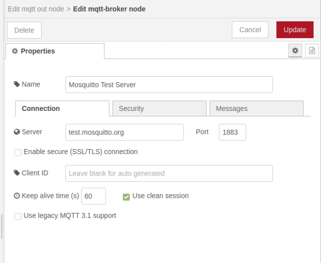Viewport: 321px width, 263px height.
Task: Edit the Port number field
Action: pyautogui.click(x=232, y=133)
